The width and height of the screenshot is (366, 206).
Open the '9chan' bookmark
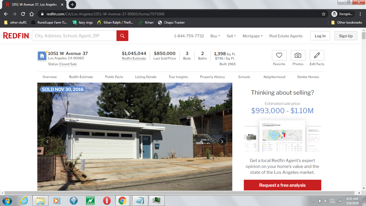[146, 23]
